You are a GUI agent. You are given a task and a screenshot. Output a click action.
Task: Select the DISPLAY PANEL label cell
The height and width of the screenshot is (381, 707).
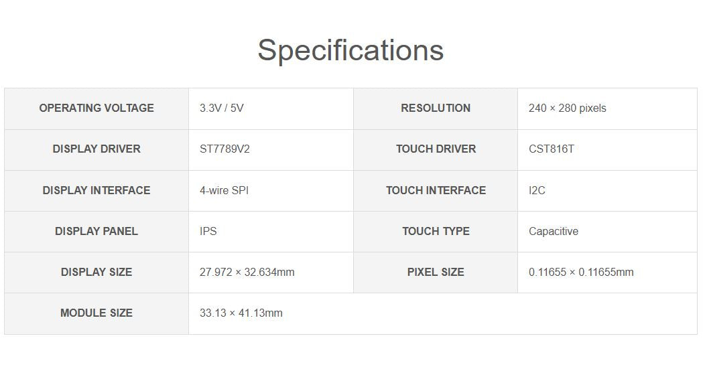pos(97,231)
